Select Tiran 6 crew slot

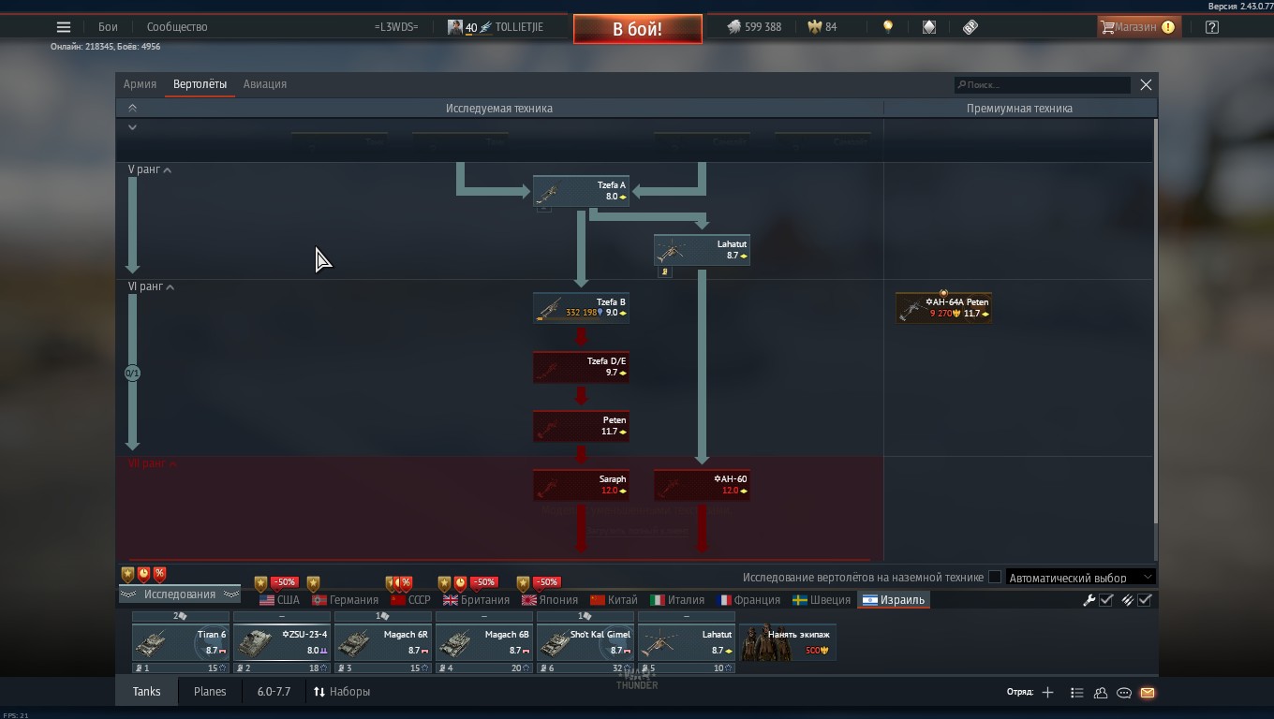coord(181,642)
